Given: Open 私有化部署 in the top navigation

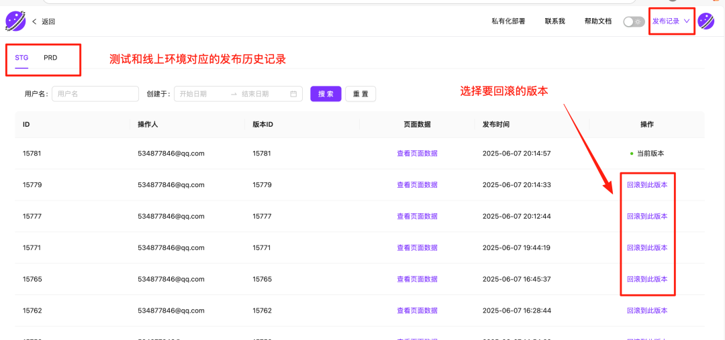Looking at the screenshot, I should click(x=508, y=21).
